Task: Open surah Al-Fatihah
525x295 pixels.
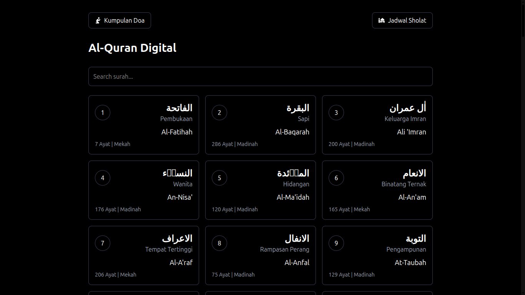Action: coord(143,125)
